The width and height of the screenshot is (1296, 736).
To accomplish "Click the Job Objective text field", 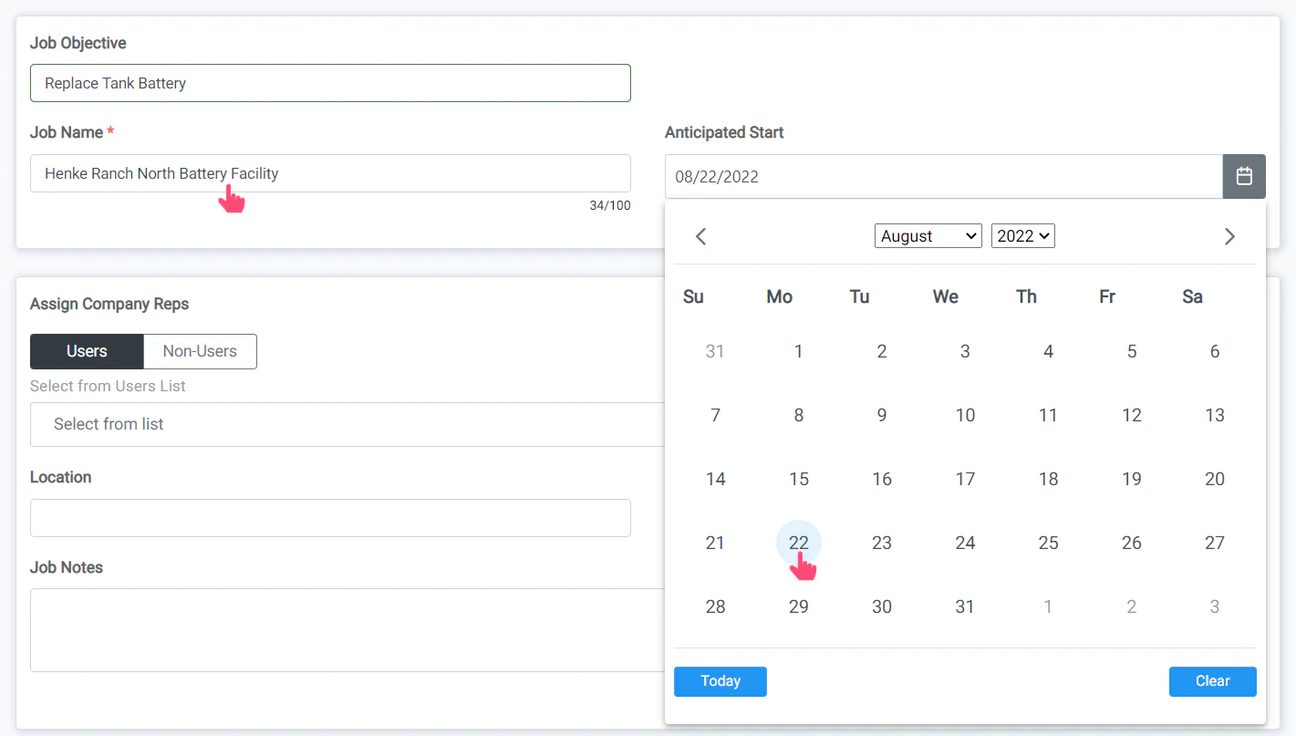I will 330,83.
